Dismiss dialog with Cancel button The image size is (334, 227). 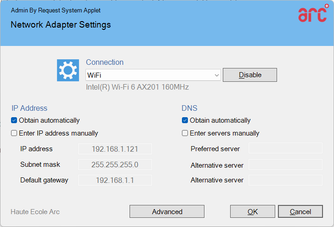(x=300, y=211)
